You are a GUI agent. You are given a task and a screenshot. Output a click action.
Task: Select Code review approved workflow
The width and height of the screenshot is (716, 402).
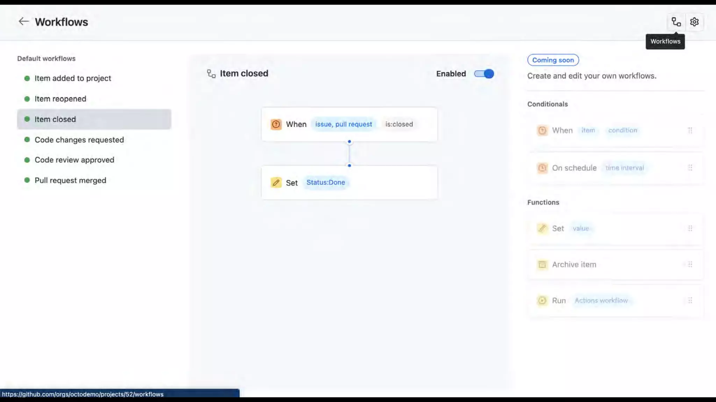point(74,160)
